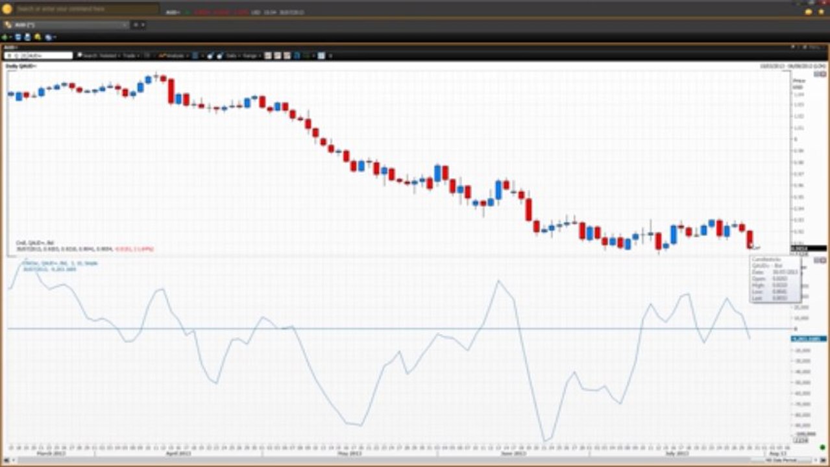Image resolution: width=830 pixels, height=467 pixels.
Task: Open the tab list arrow beside AUD= tab
Action: (x=143, y=25)
